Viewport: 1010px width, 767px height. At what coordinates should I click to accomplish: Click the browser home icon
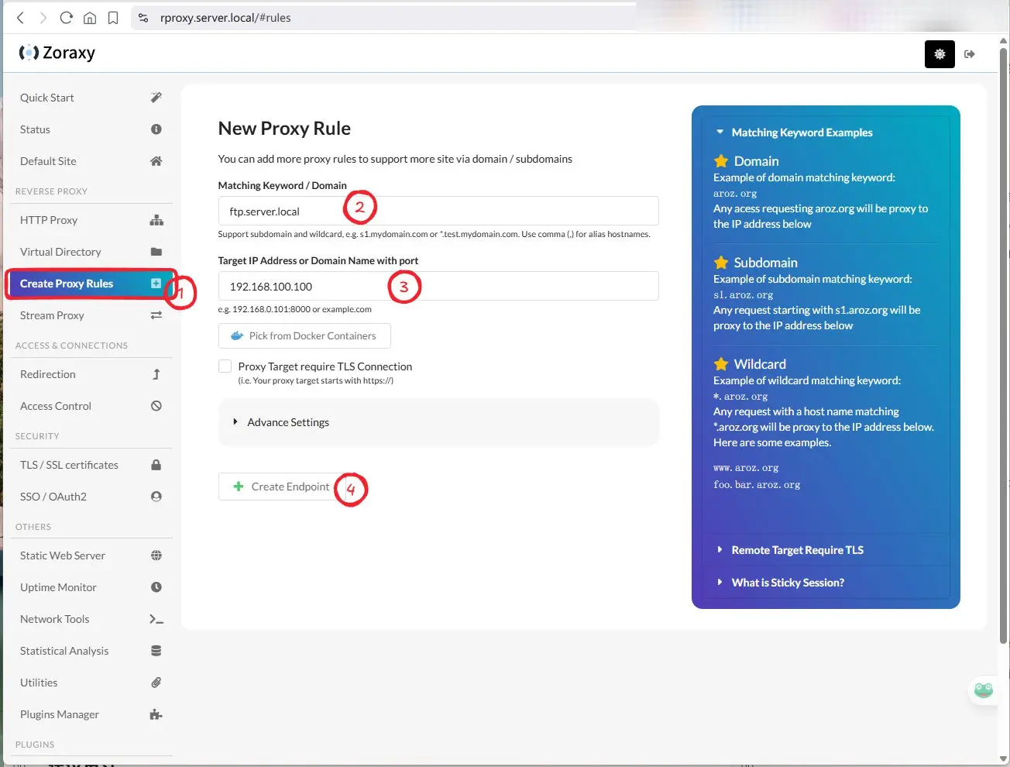coord(90,18)
